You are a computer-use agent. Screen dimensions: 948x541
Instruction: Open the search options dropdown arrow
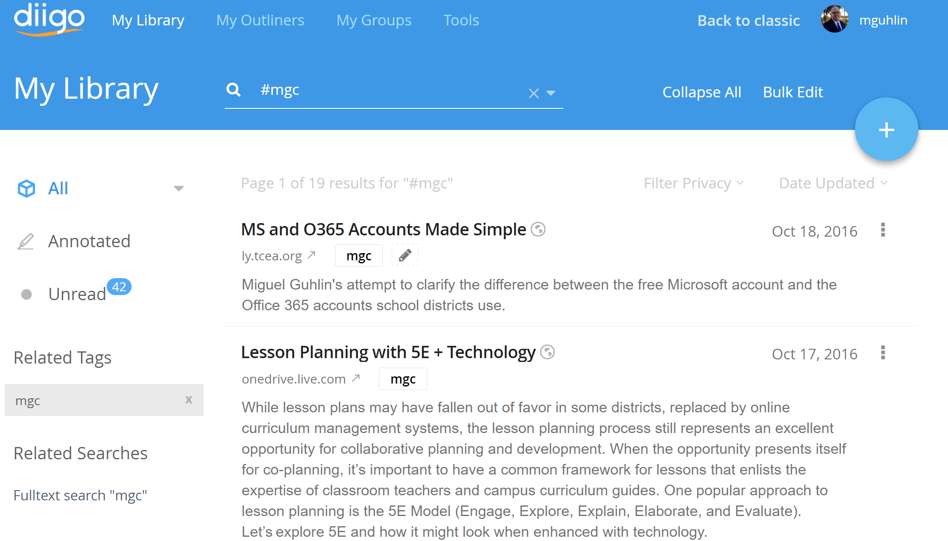point(551,93)
